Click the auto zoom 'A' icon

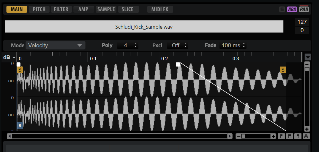pyautogui.click(x=307, y=136)
